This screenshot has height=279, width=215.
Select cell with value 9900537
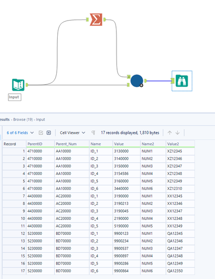[x=126, y=249]
